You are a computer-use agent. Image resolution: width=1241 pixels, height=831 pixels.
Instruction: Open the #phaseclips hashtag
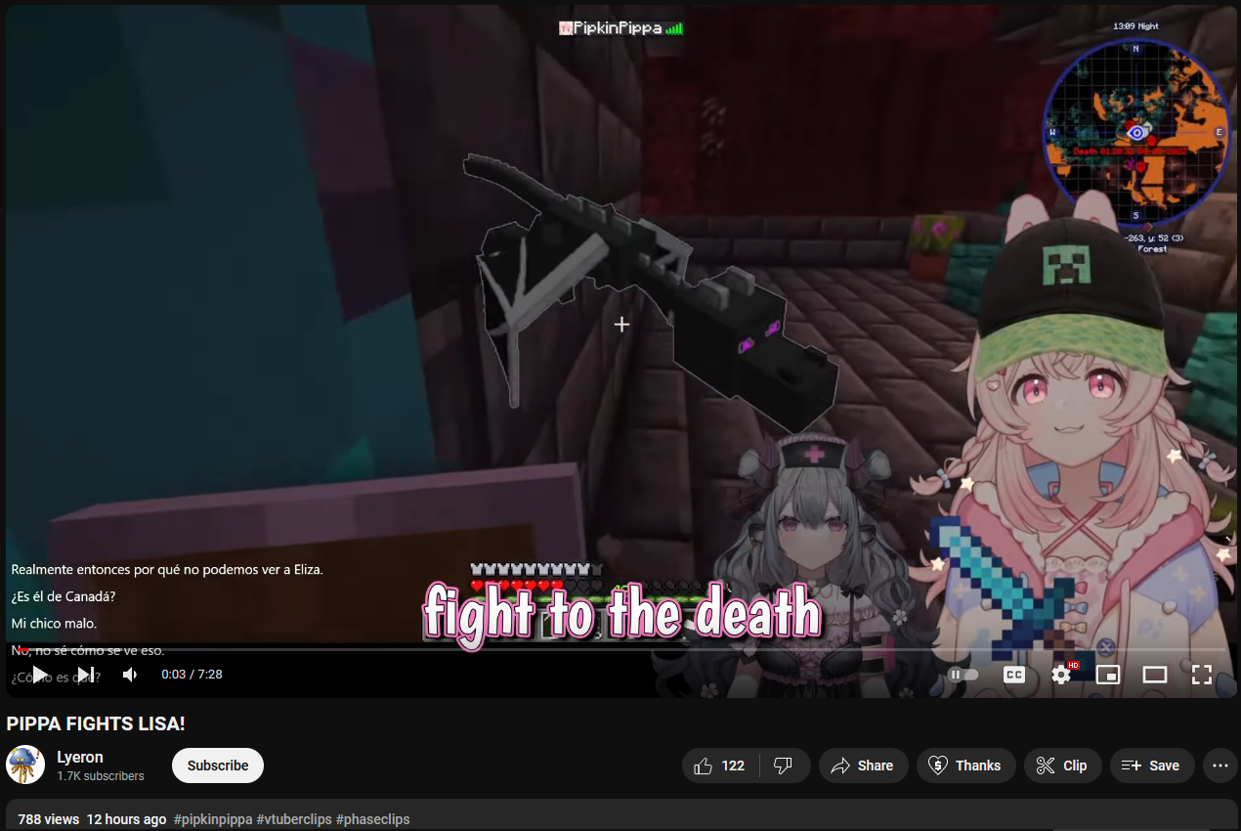point(373,819)
